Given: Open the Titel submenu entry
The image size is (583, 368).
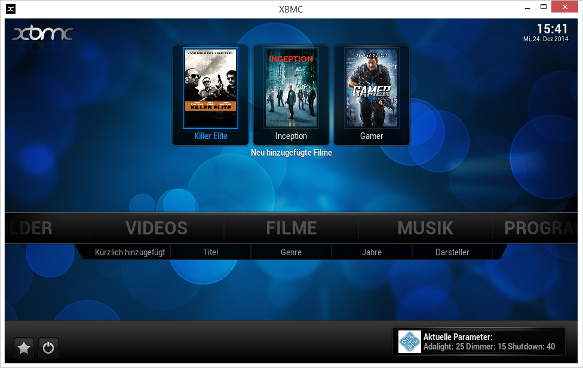Looking at the screenshot, I should coord(210,252).
